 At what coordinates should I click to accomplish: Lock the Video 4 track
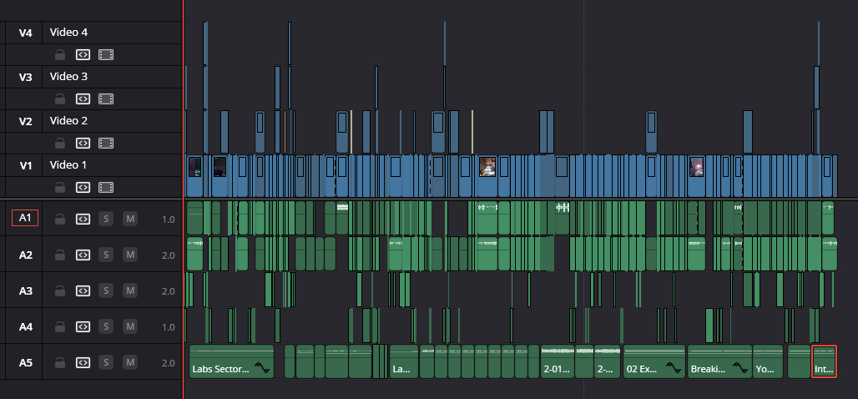[x=59, y=55]
